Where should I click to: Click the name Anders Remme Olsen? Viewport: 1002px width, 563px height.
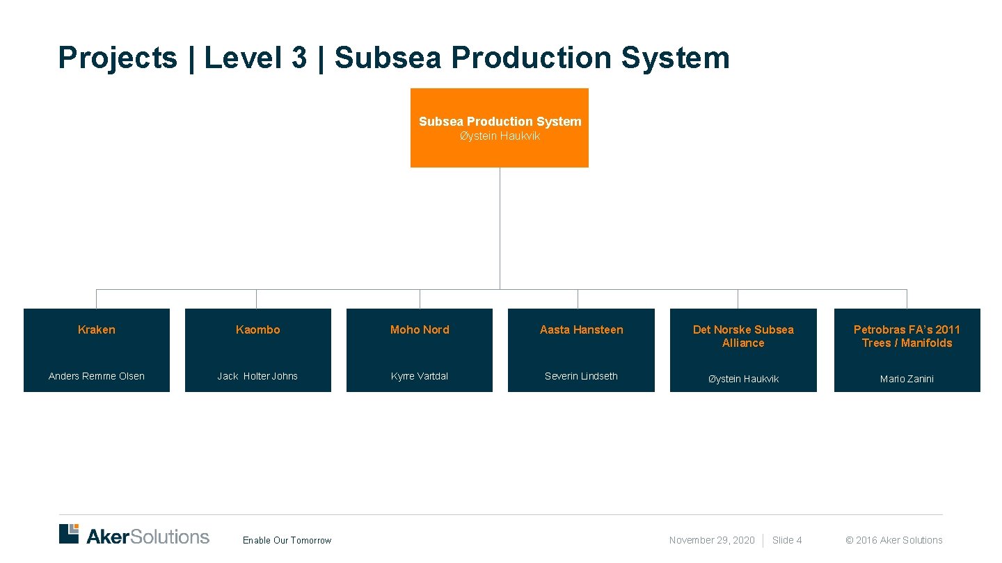pos(97,376)
